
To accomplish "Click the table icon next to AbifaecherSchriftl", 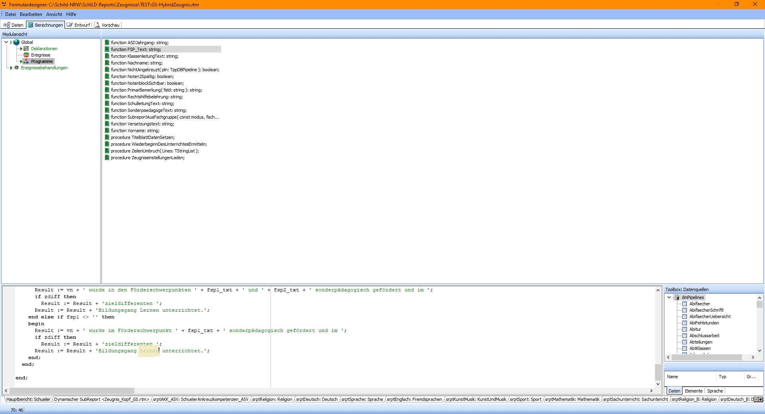I will [x=685, y=310].
